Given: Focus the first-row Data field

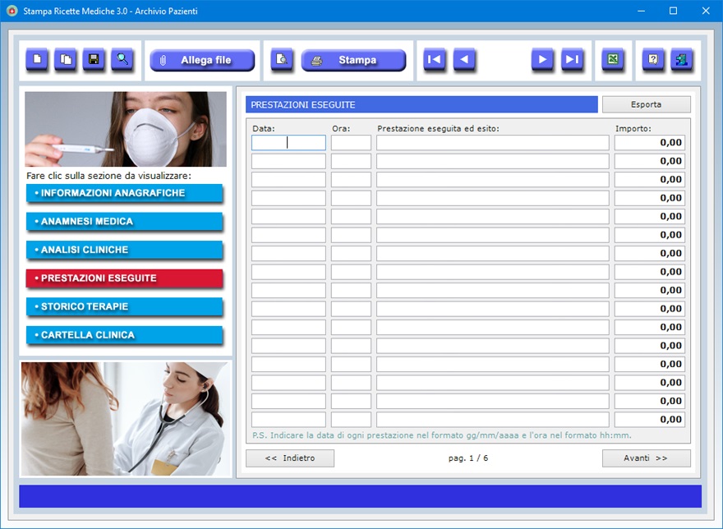Looking at the screenshot, I should pos(288,142).
